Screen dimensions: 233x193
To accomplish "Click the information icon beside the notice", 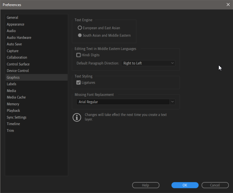I will pos(77,117).
